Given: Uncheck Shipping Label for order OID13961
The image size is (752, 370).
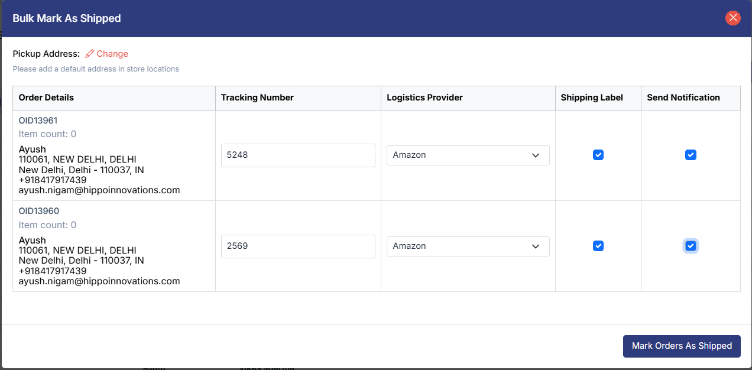Looking at the screenshot, I should pyautogui.click(x=598, y=155).
